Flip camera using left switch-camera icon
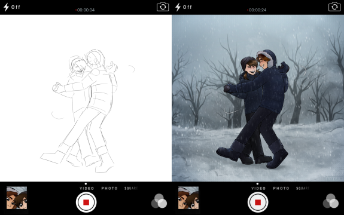The image size is (344, 215). click(x=163, y=7)
